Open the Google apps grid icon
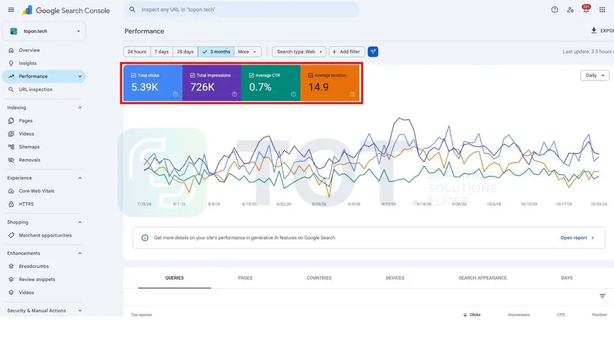 pos(602,10)
